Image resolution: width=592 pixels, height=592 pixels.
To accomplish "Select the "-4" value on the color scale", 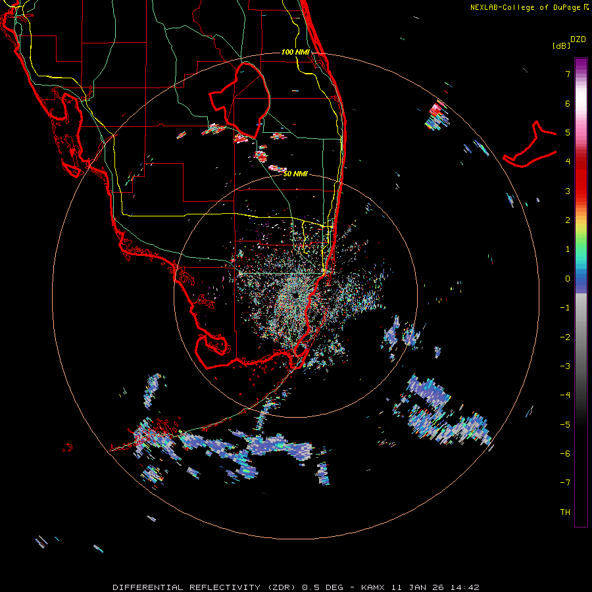I will [x=565, y=395].
